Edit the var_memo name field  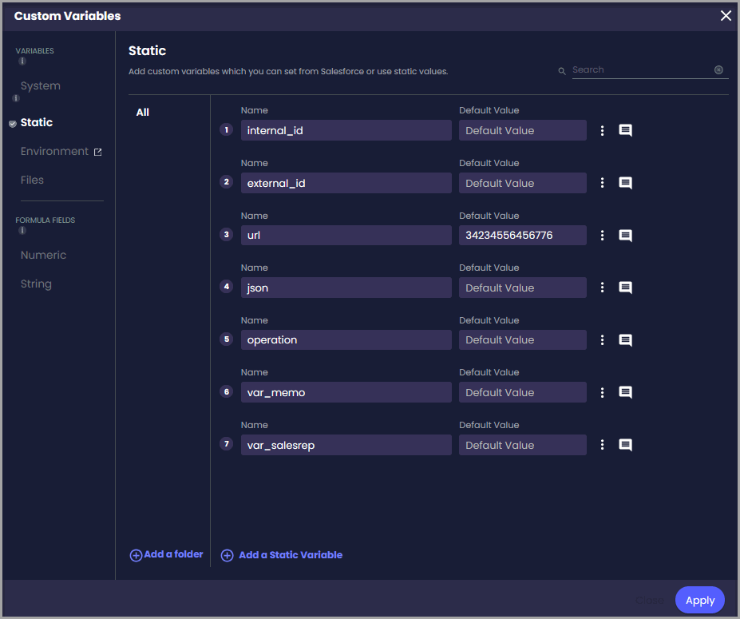[346, 392]
